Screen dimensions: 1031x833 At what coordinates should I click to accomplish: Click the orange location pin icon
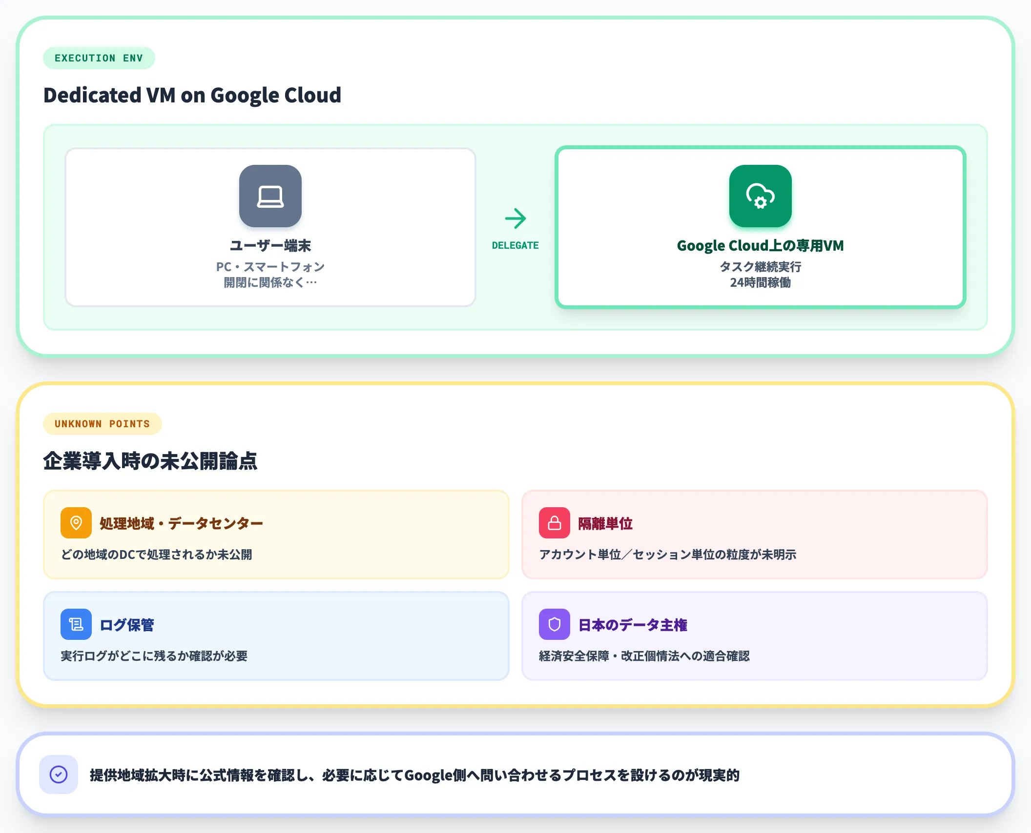[x=76, y=523]
